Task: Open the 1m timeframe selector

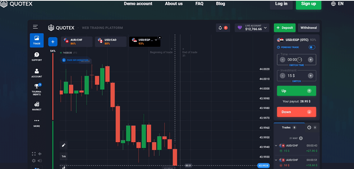Action: (x=64, y=156)
